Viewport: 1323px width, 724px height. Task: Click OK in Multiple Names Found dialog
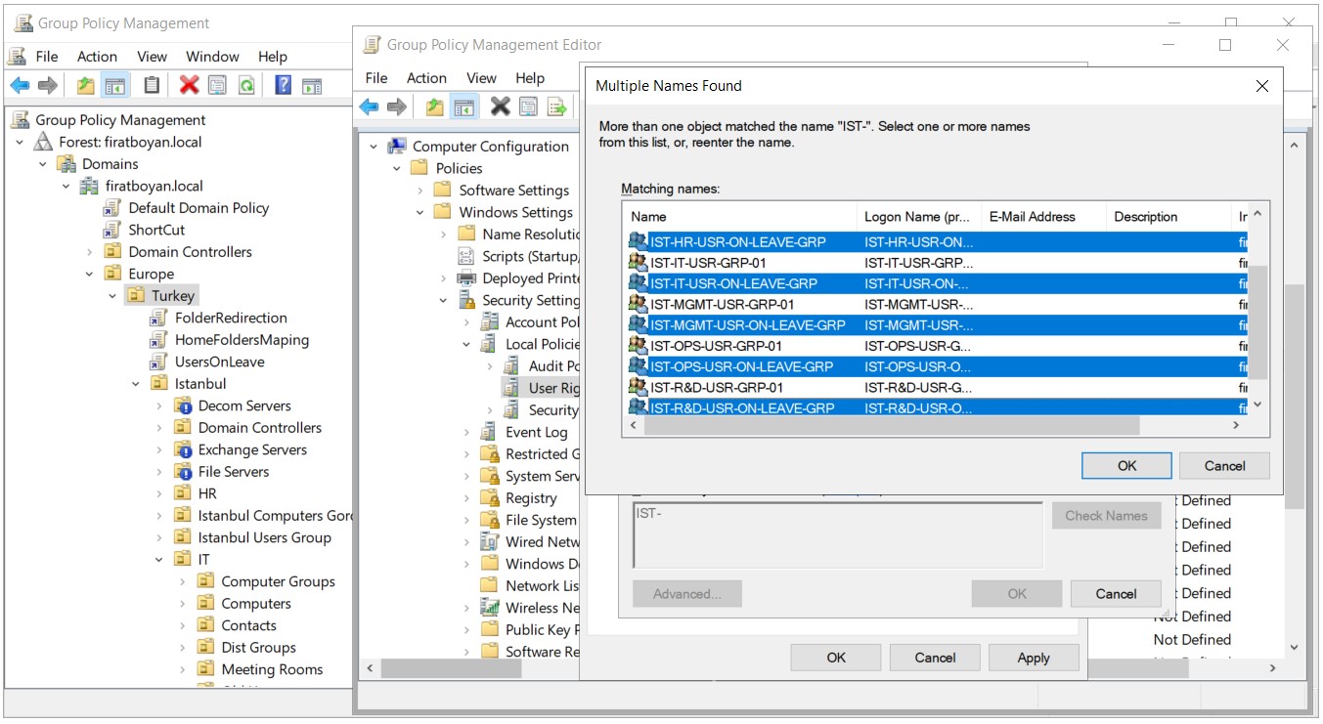coord(1126,466)
